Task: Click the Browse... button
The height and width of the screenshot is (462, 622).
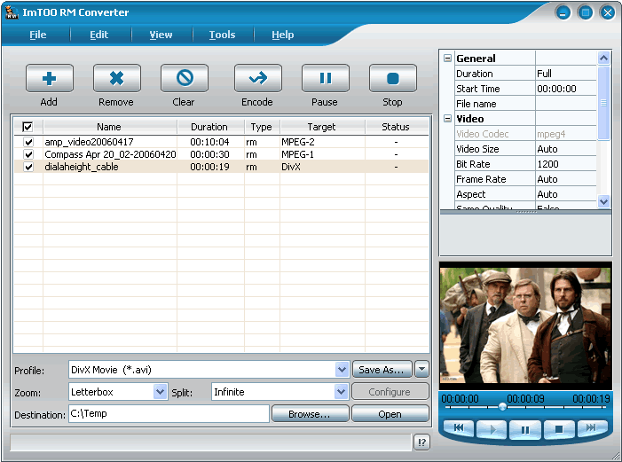Action: (310, 414)
